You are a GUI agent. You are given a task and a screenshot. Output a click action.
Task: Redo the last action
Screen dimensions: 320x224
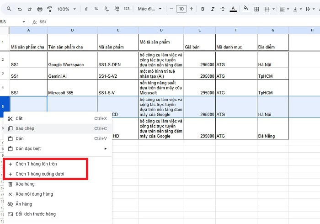point(30,9)
